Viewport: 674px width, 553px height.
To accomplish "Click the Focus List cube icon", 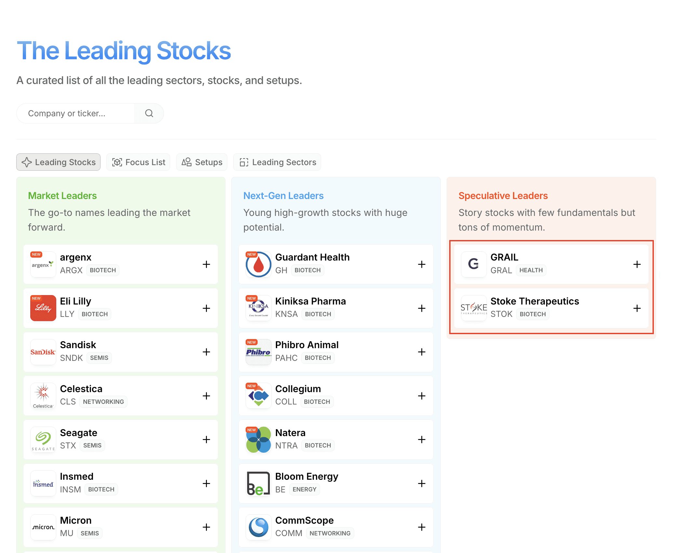I will click(x=117, y=162).
